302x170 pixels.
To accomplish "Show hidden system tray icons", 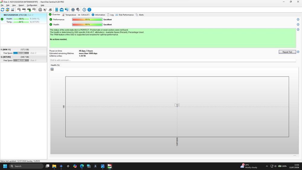I will [x=267, y=166].
